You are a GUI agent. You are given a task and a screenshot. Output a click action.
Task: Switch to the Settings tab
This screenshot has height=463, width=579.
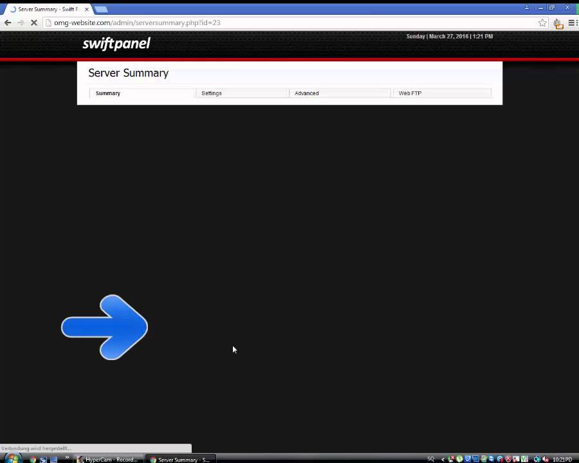(x=242, y=93)
